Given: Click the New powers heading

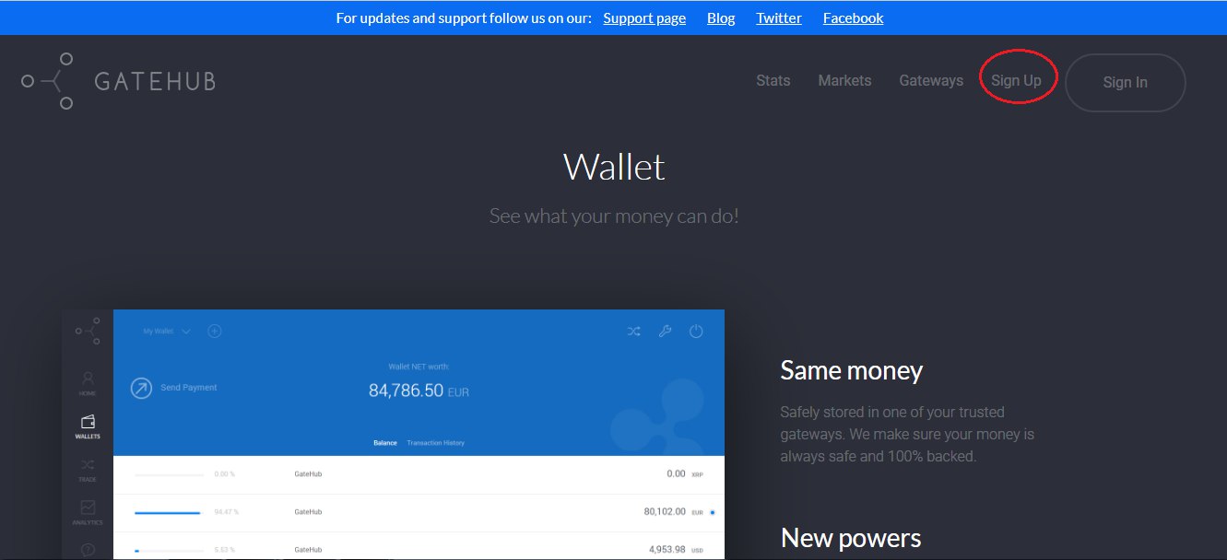Looking at the screenshot, I should (x=851, y=538).
